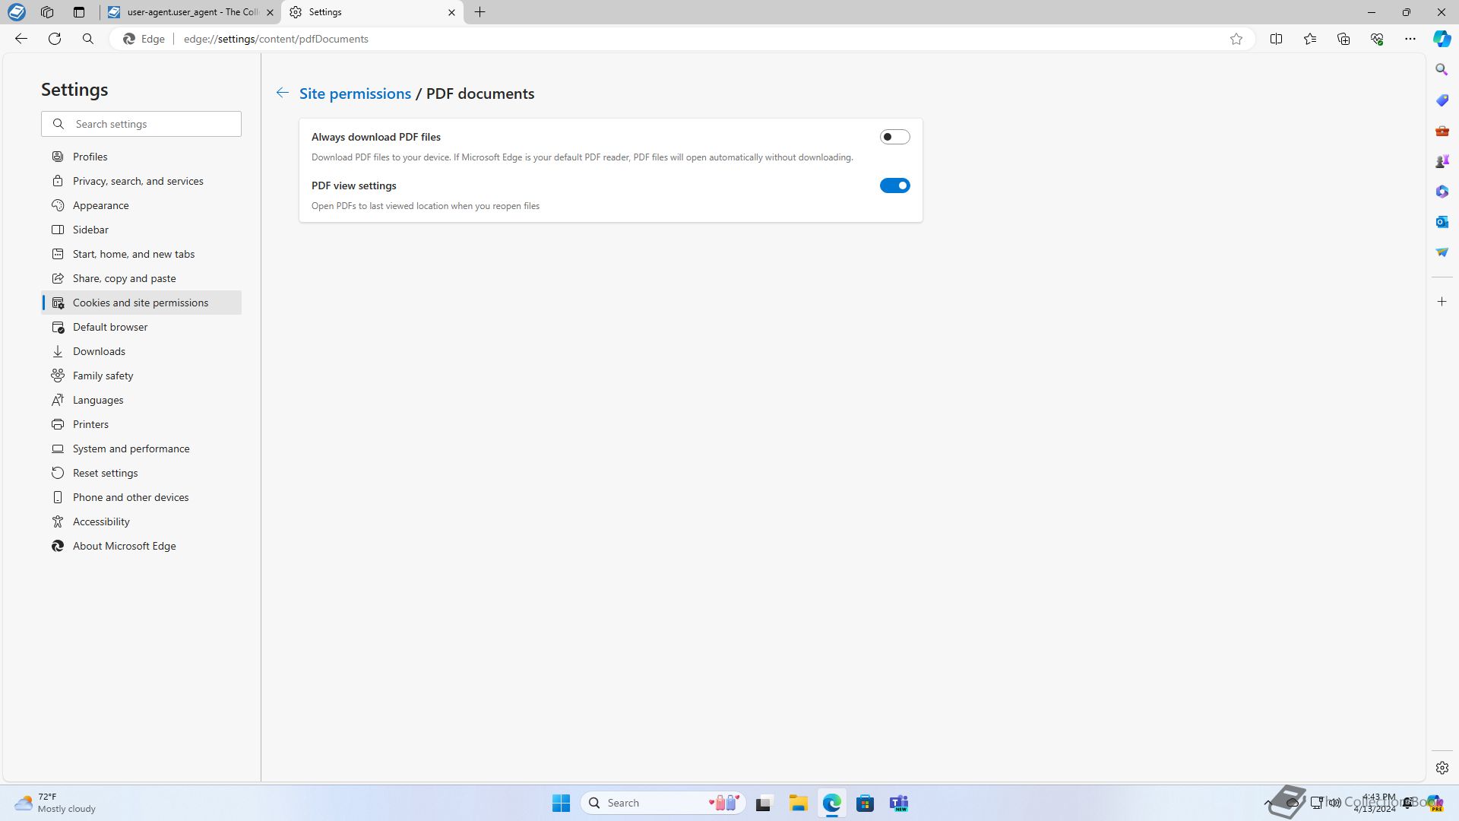Image resolution: width=1459 pixels, height=821 pixels.
Task: Refresh the page
Action: [55, 39]
